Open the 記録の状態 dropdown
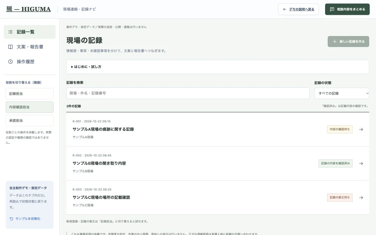Screen dimensions: 376x235 click(x=342, y=93)
